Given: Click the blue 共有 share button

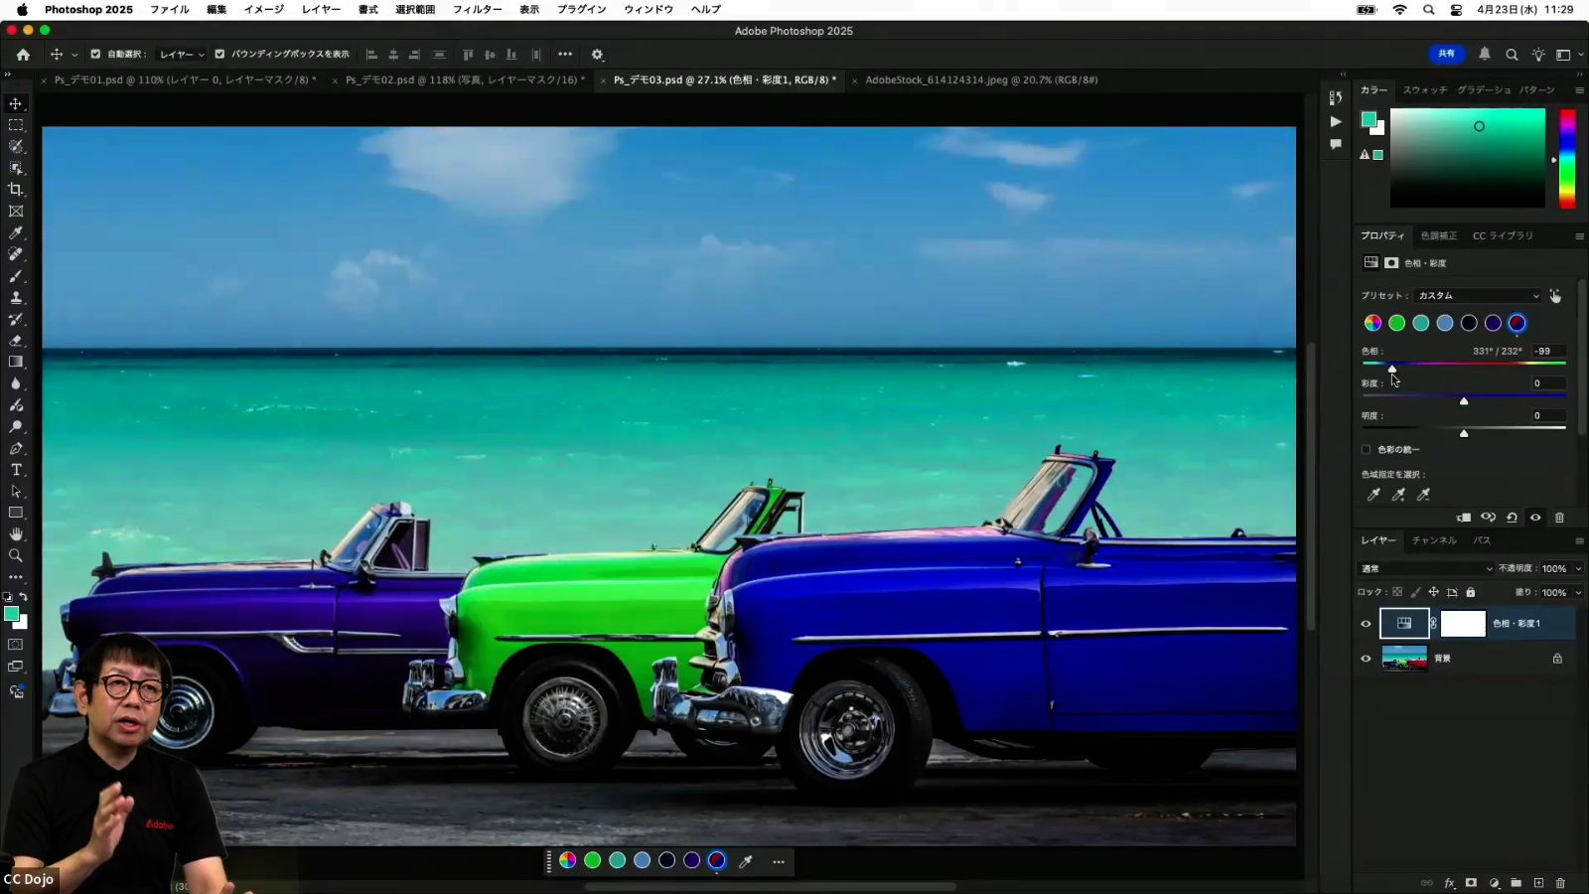Looking at the screenshot, I should click(x=1447, y=55).
